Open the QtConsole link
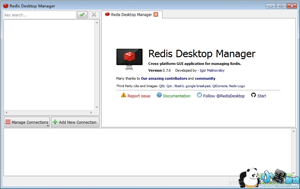The height and width of the screenshot is (189, 300). (x=220, y=86)
